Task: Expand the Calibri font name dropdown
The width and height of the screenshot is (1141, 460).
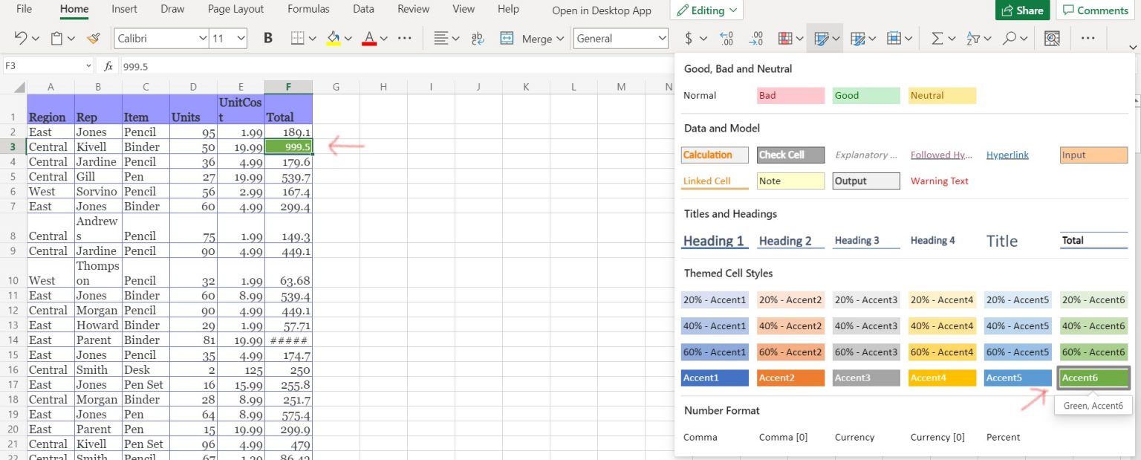Action: 203,39
